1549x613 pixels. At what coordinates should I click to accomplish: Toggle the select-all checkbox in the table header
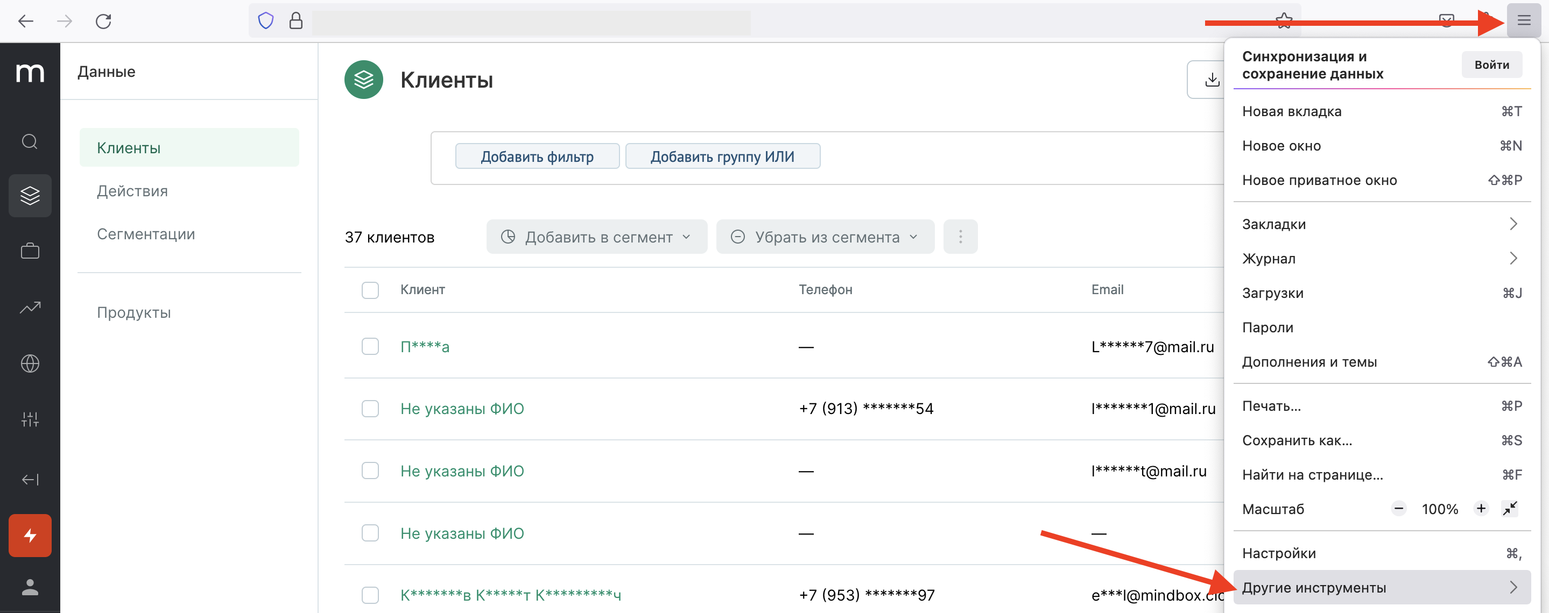[370, 290]
